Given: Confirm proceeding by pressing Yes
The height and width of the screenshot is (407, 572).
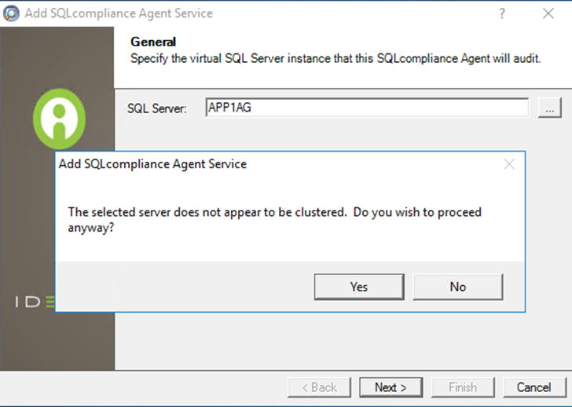Looking at the screenshot, I should 358,287.
